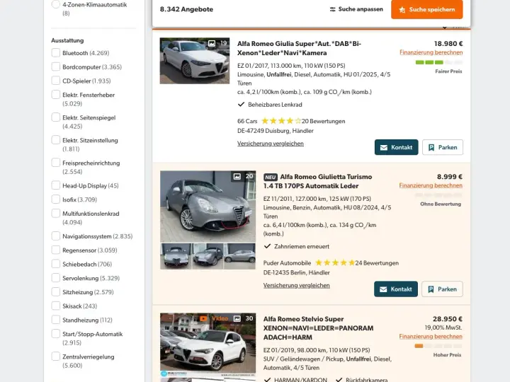Click the 66 Cars star rating
Image resolution: width=510 pixels, height=382 pixels.
pyautogui.click(x=281, y=121)
